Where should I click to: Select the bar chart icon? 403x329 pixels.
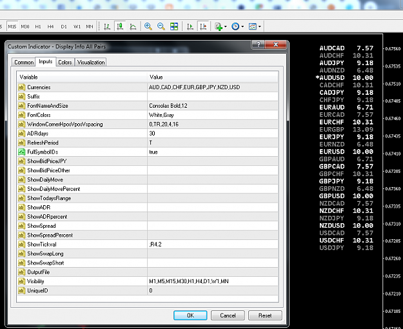107,26
